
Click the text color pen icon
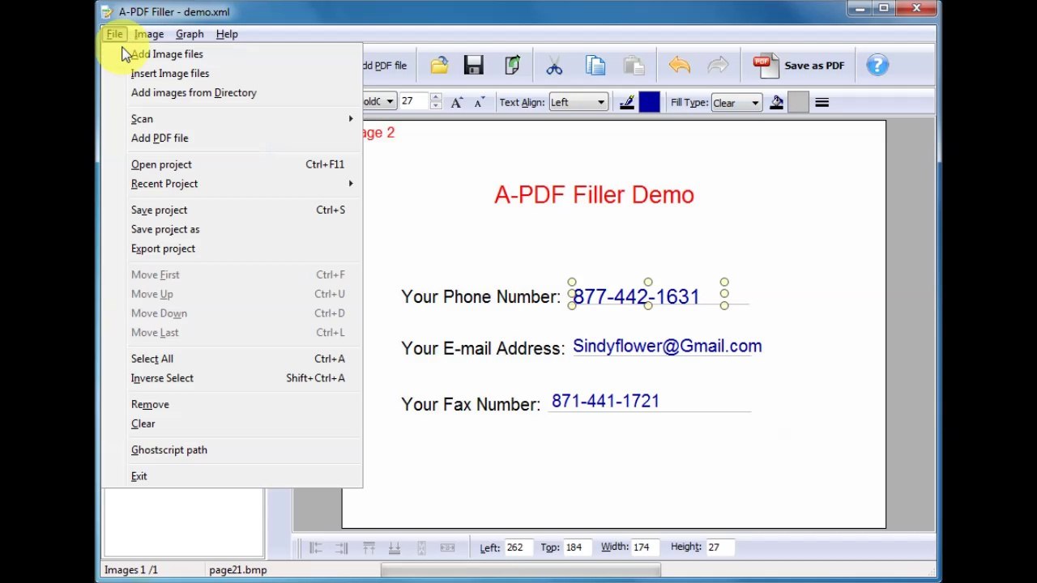[626, 102]
